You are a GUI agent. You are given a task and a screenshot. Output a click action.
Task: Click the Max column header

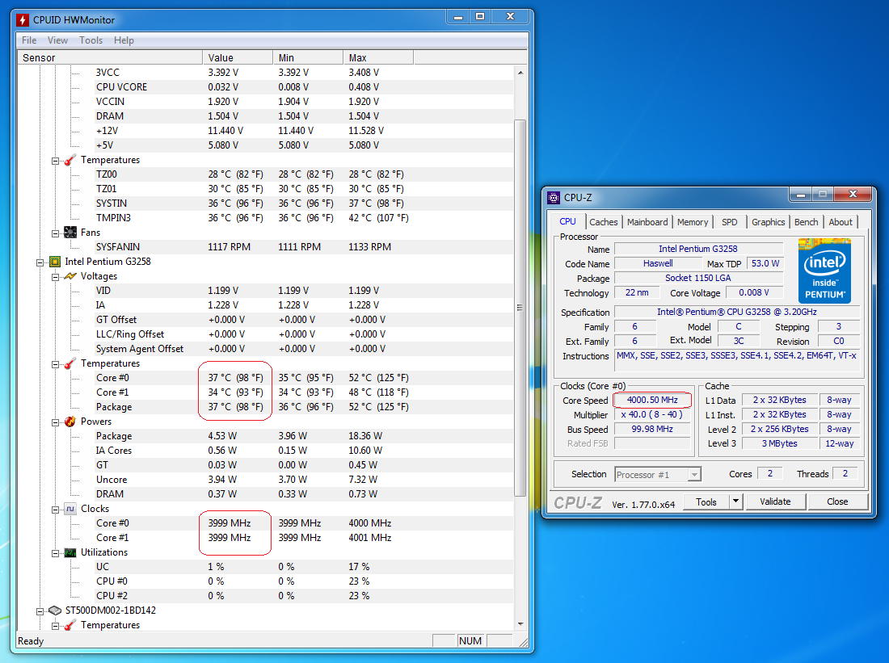378,58
